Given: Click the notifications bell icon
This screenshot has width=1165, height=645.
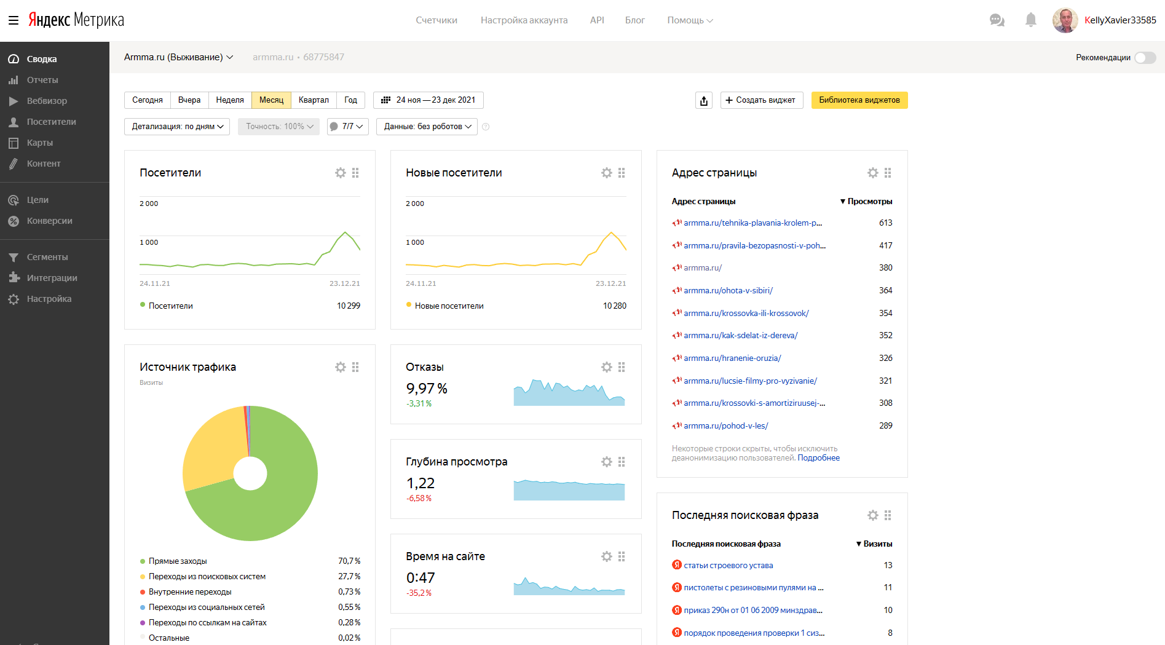Looking at the screenshot, I should (1031, 20).
